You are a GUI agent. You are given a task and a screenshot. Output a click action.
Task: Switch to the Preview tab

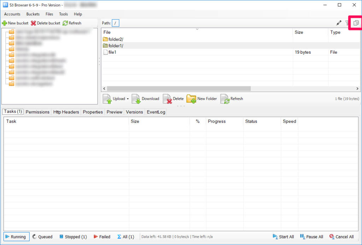point(114,112)
